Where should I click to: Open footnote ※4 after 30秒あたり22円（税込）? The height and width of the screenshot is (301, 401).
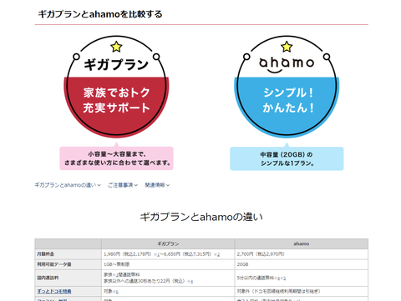coord(190,281)
